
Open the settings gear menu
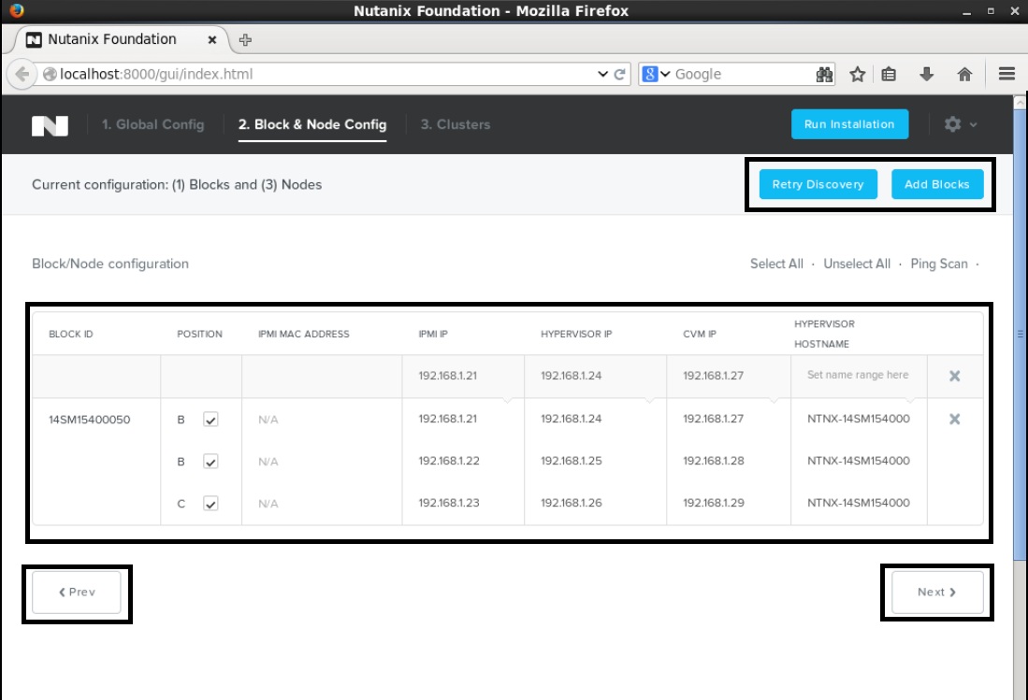click(961, 124)
